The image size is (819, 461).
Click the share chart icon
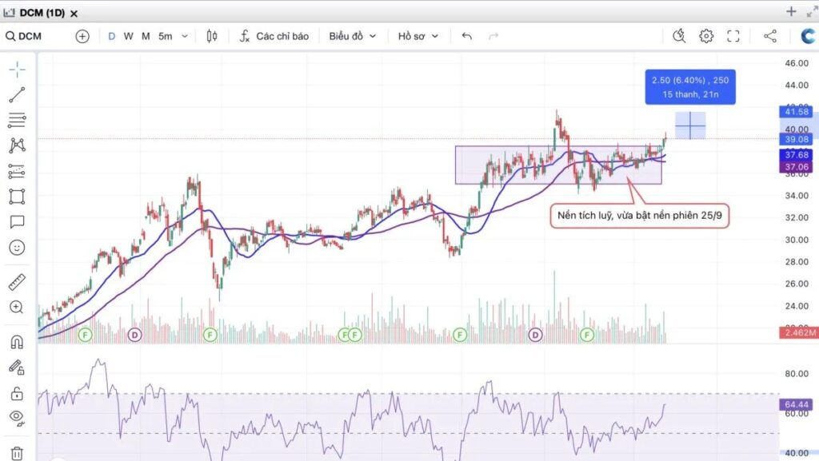coord(770,36)
